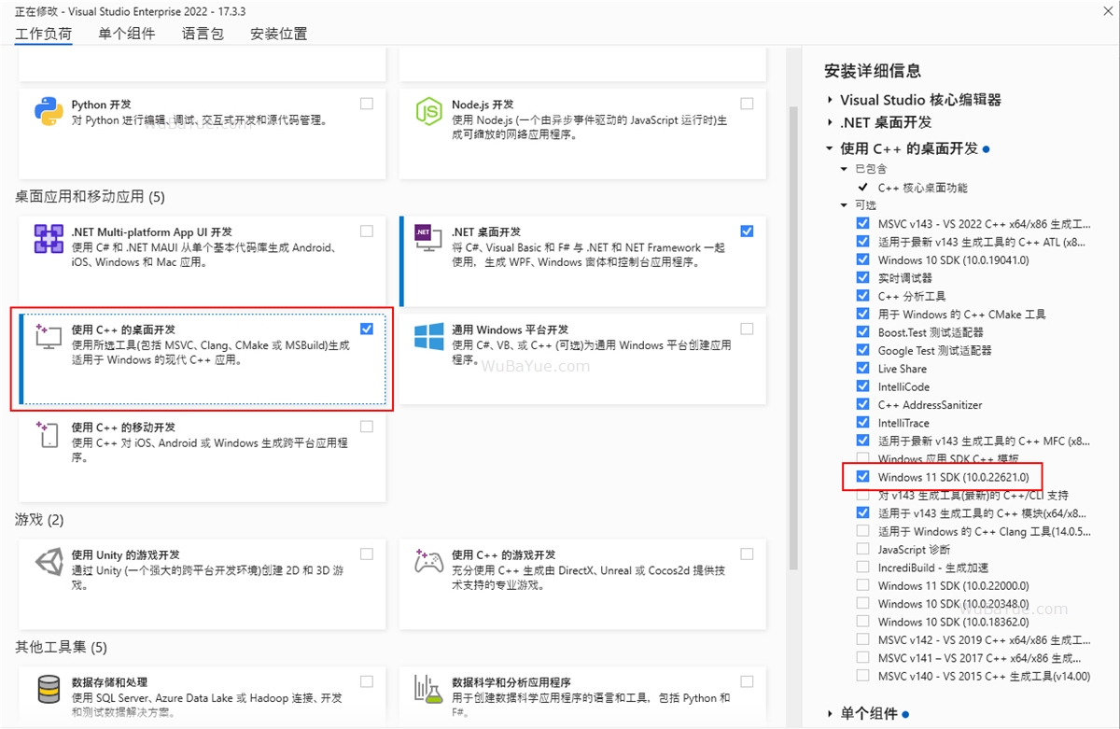
Task: Expand the 单个组件 section
Action: (830, 714)
